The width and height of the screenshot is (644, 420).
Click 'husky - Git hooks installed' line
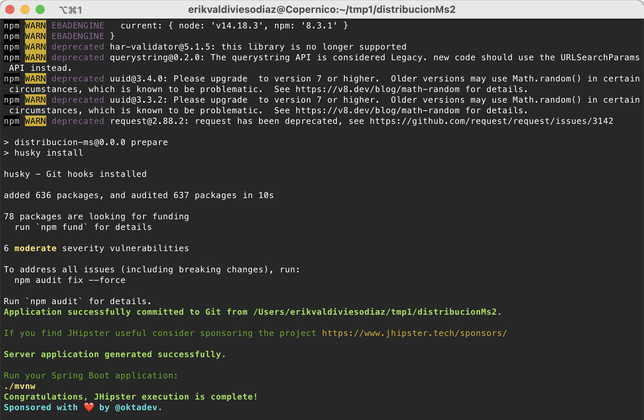click(75, 174)
